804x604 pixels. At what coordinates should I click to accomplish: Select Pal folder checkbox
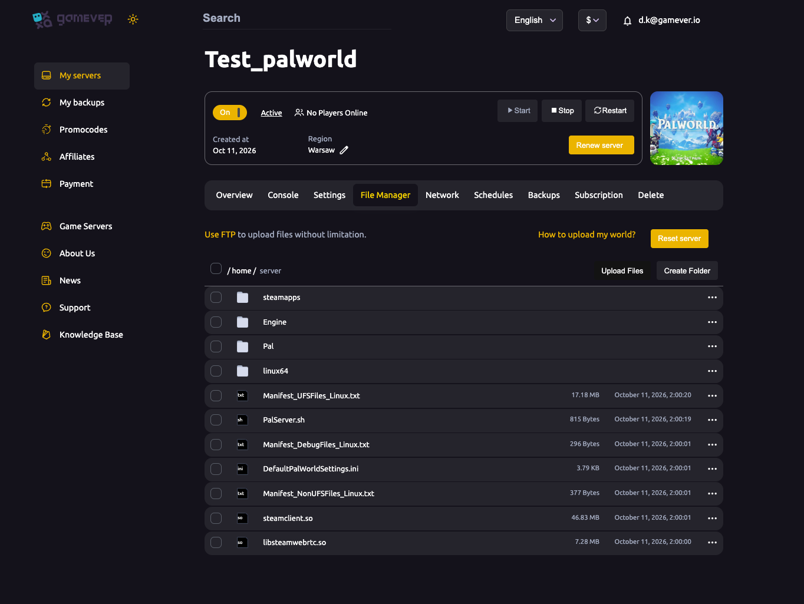(216, 346)
